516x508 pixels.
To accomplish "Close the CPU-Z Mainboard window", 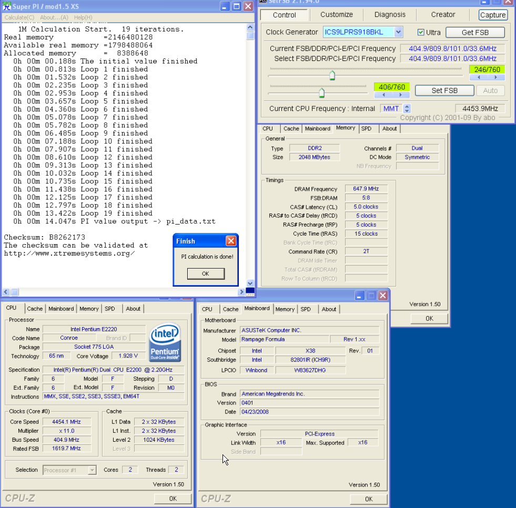I will point(382,296).
